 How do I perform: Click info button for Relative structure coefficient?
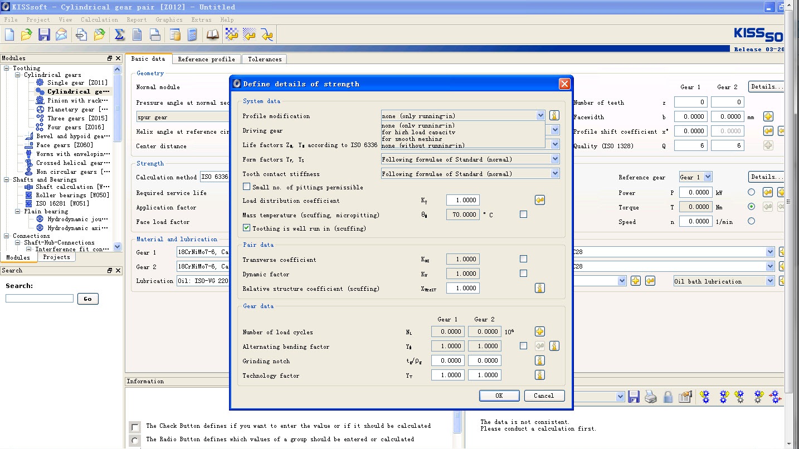click(539, 288)
